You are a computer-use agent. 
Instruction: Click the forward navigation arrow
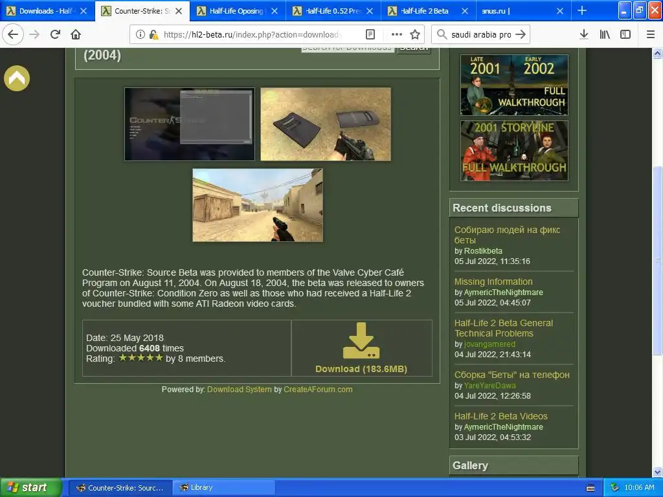coord(34,34)
